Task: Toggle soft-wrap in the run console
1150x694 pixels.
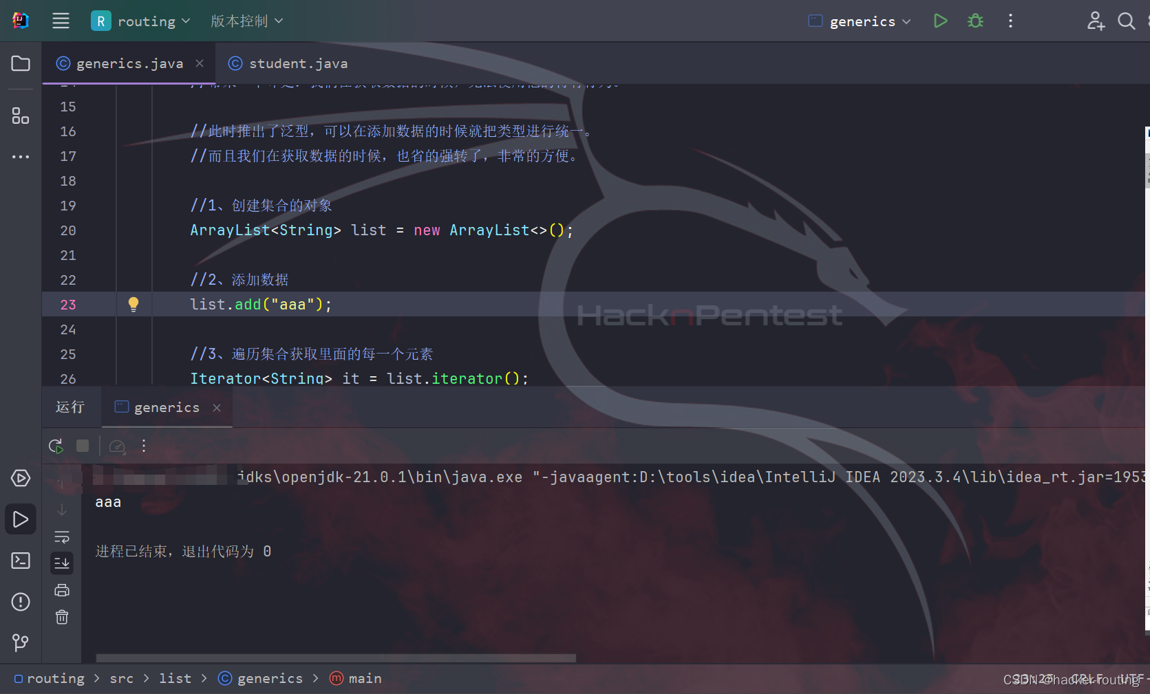Action: pos(62,536)
